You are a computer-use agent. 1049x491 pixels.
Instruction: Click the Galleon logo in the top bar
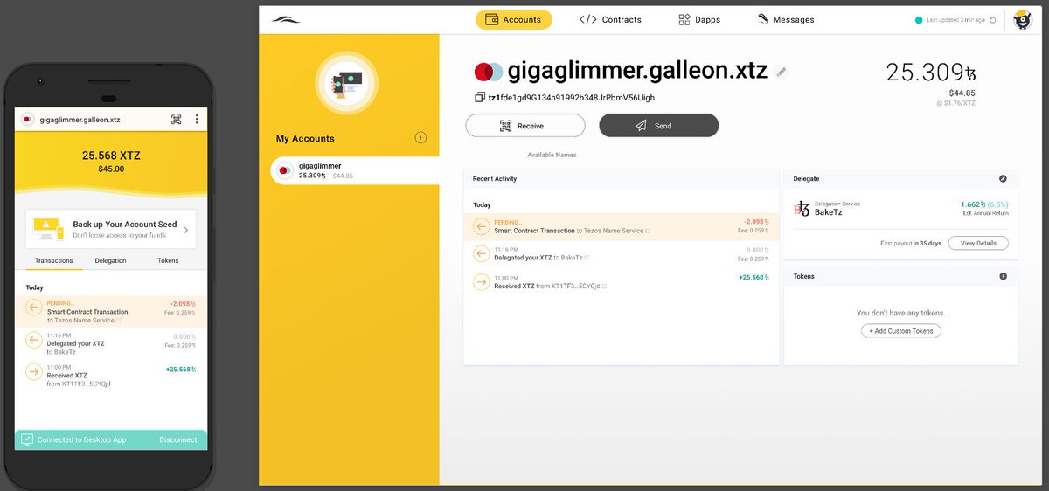[x=285, y=19]
